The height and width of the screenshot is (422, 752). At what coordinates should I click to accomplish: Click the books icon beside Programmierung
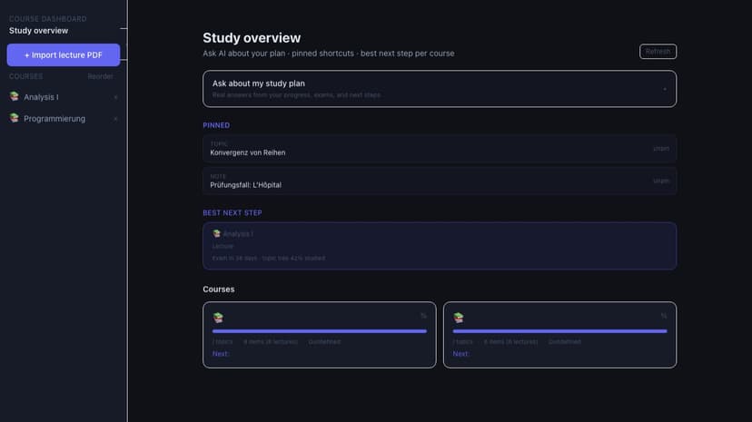tap(15, 118)
